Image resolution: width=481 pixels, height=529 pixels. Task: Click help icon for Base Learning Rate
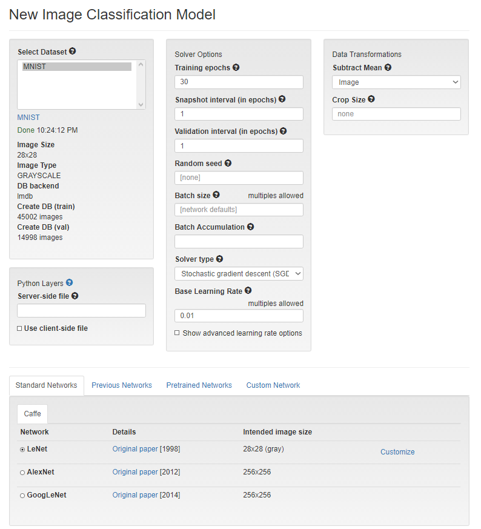pyautogui.click(x=248, y=290)
